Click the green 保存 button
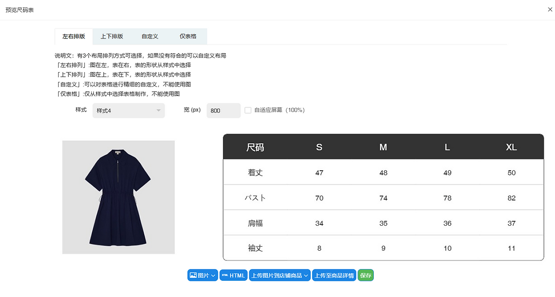555x297 pixels. click(x=365, y=275)
